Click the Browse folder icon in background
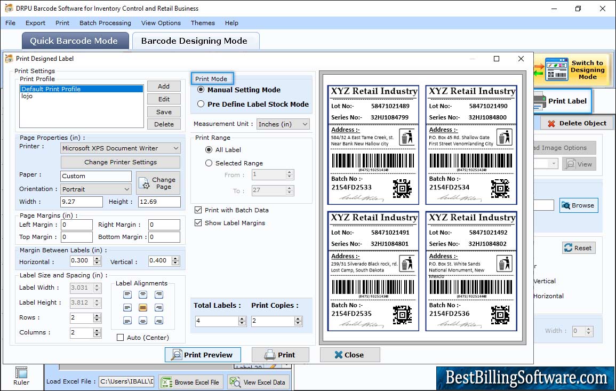The width and height of the screenshot is (616, 391). [x=566, y=205]
